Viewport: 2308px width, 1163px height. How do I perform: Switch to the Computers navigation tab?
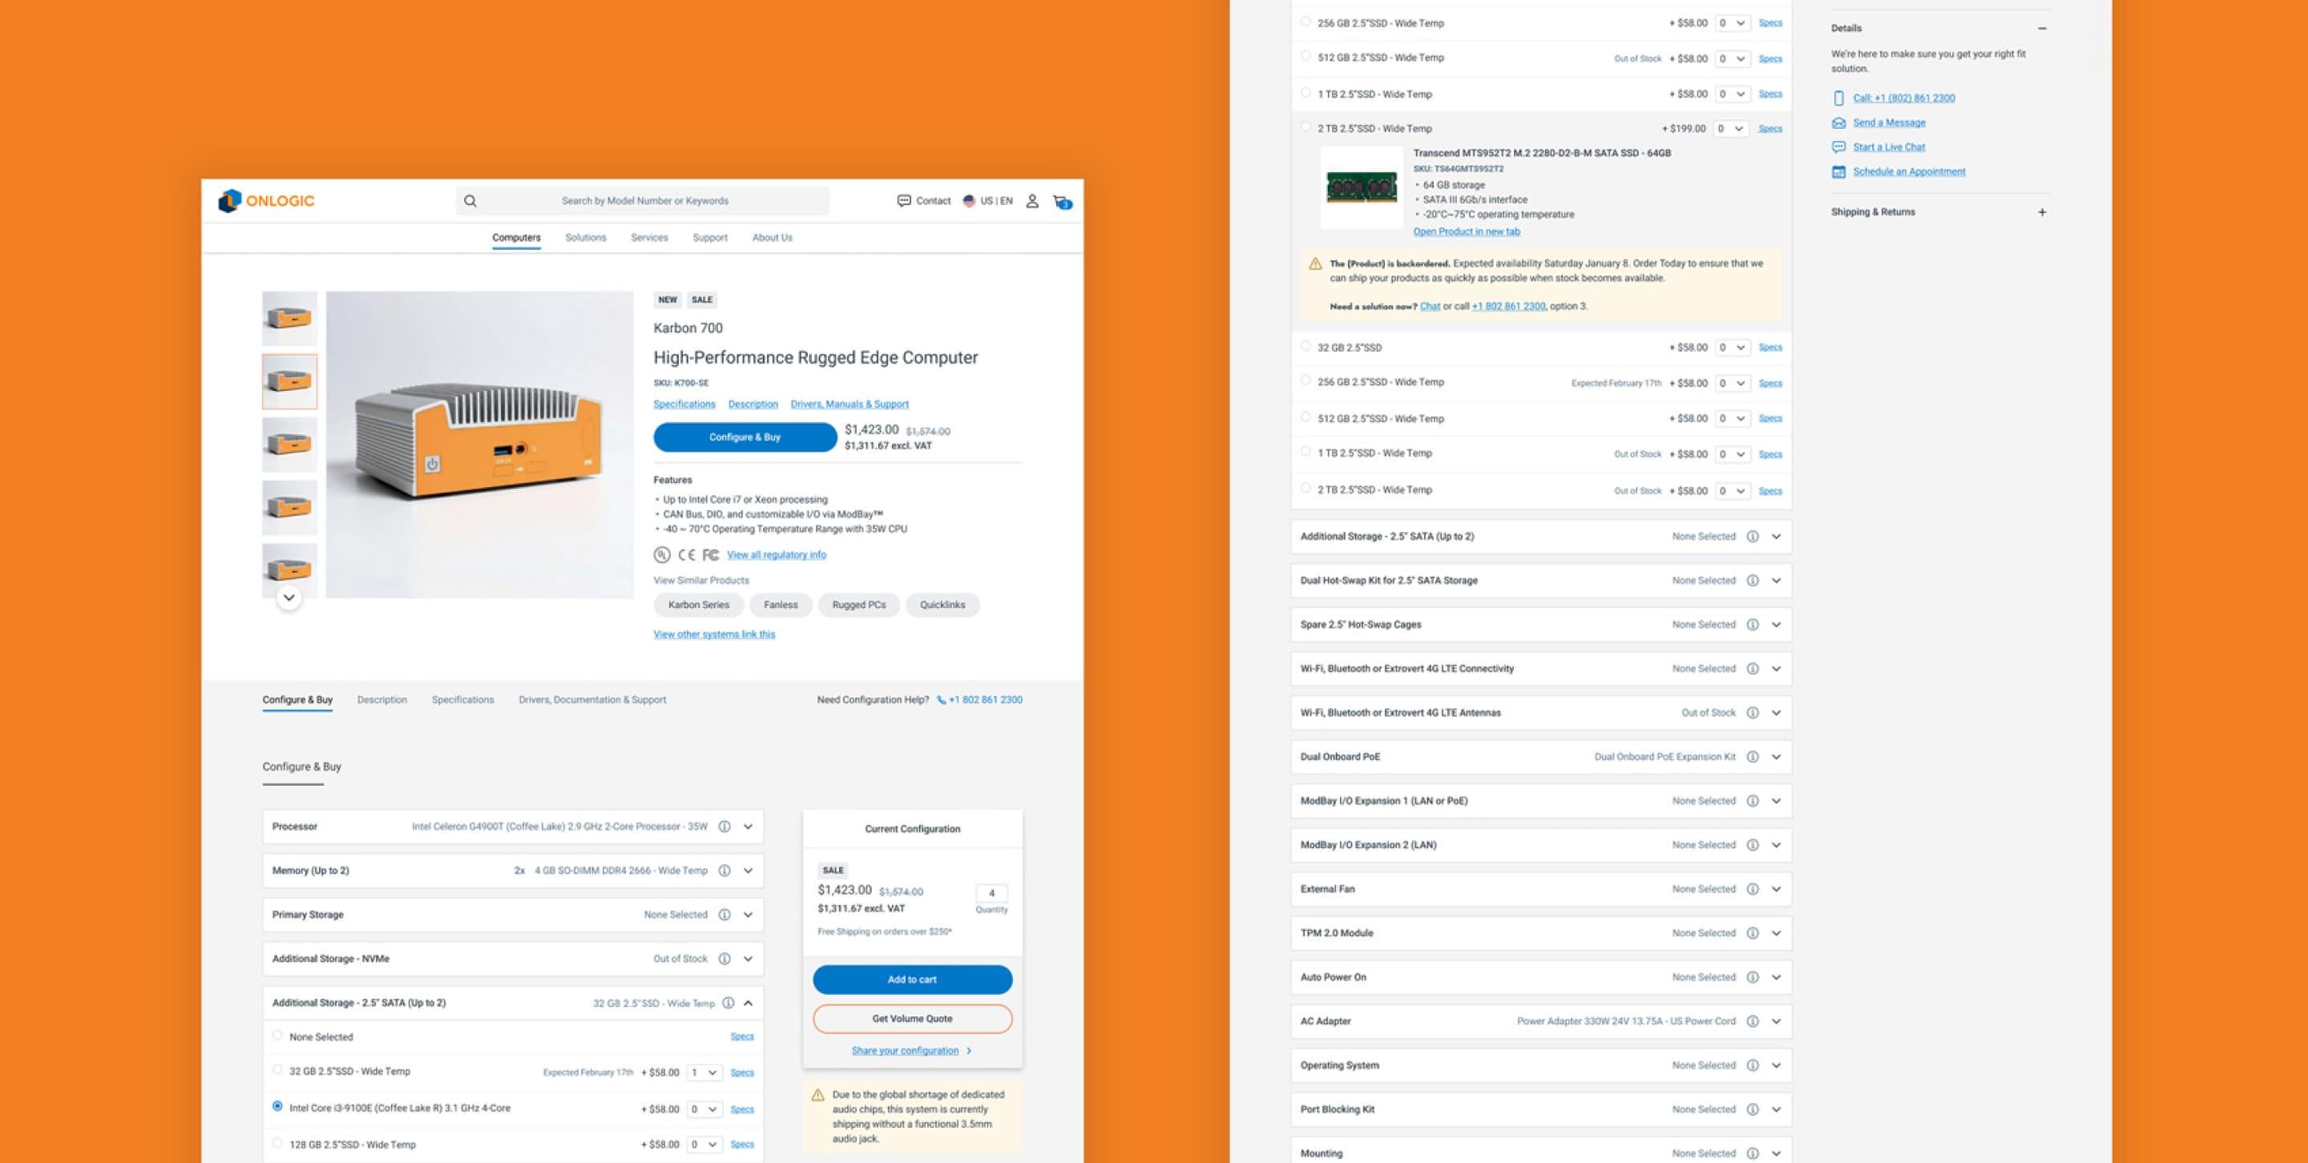coord(515,237)
